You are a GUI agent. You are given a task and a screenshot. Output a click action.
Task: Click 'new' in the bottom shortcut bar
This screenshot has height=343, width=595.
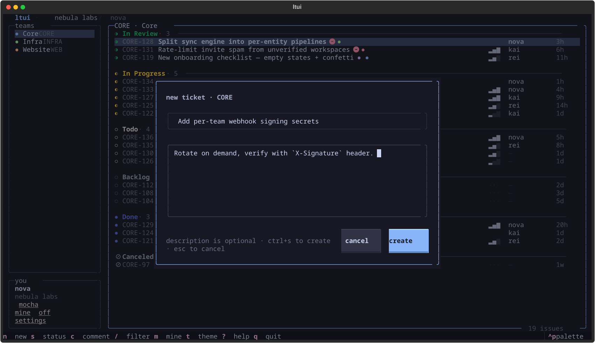pos(21,336)
